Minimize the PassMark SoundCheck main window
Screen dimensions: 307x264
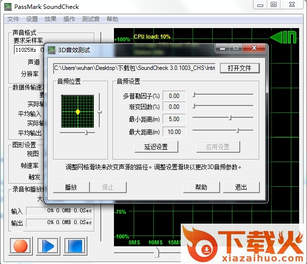(260, 5)
